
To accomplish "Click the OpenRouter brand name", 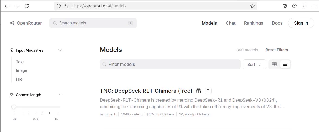I will click(29, 23).
